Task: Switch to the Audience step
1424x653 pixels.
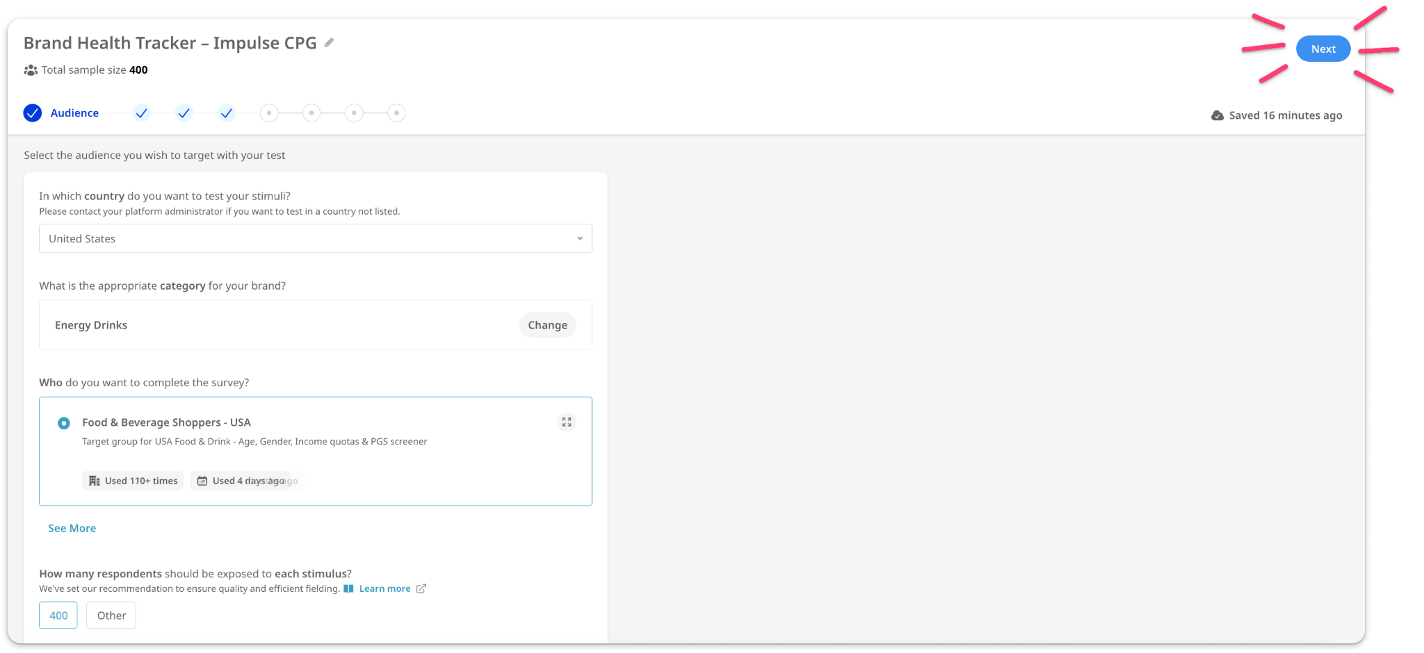Action: (x=74, y=113)
